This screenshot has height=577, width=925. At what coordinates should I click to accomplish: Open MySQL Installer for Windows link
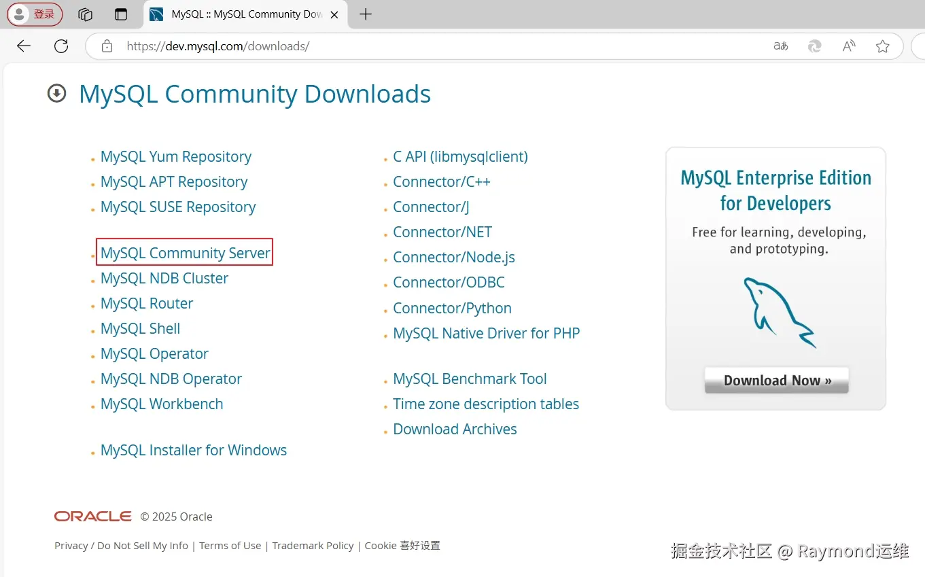[x=194, y=450]
